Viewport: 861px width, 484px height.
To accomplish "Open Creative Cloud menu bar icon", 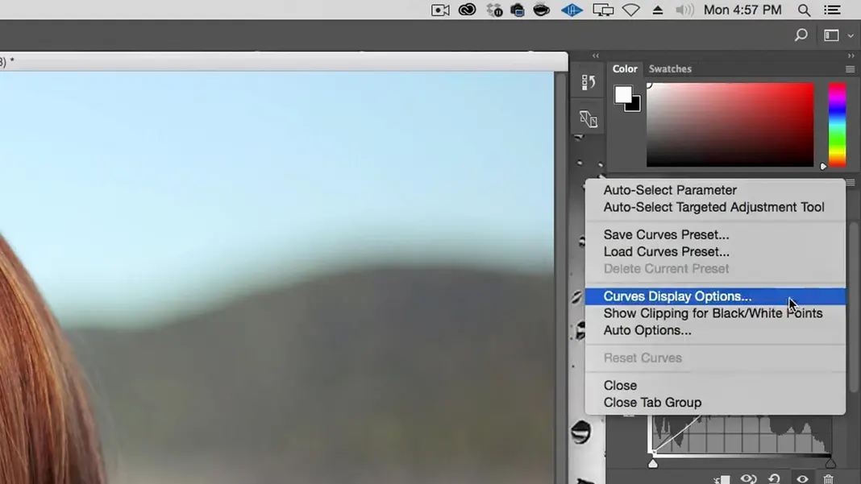I will pos(468,10).
